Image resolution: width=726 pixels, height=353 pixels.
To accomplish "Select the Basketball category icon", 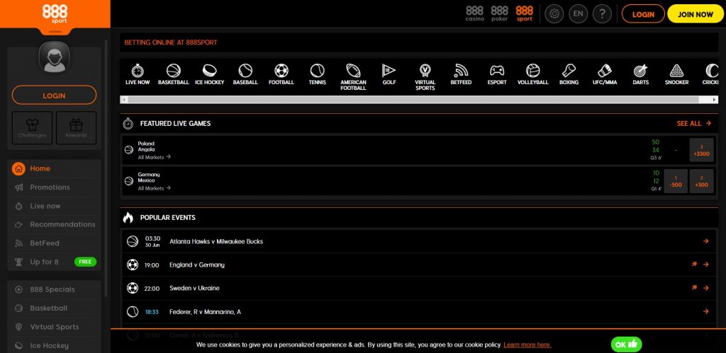I will 173,74.
